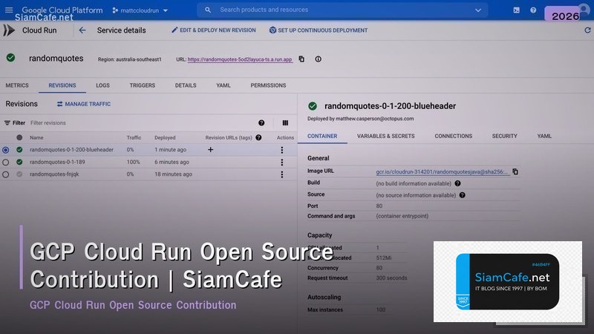Add a revision tag with plus icon
Screen dimensions: 594x334
211,150
